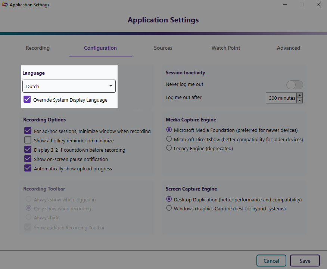The width and height of the screenshot is (327, 269).
Task: Click the app logo in the title bar
Action: click(x=4, y=4)
